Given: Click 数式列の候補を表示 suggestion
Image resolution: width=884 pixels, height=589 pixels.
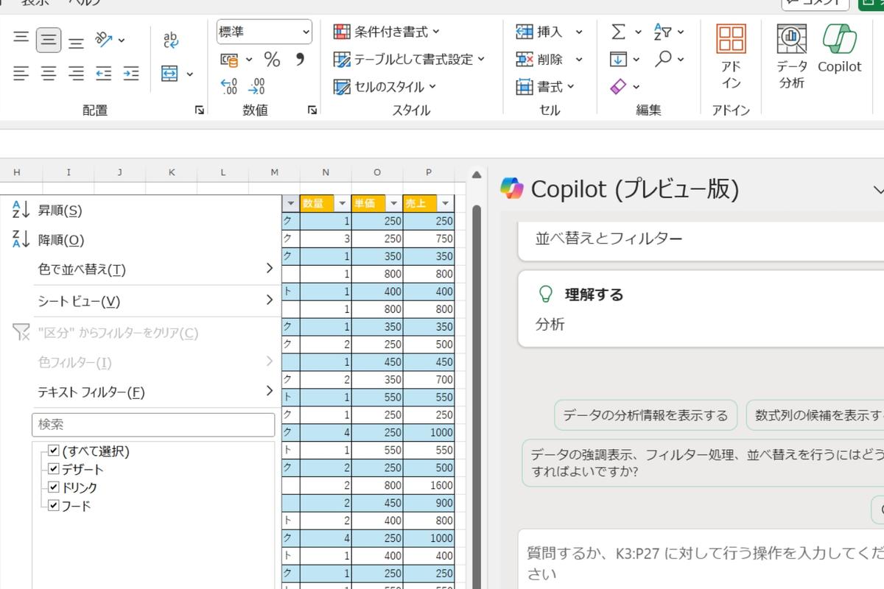Looking at the screenshot, I should pos(815,415).
